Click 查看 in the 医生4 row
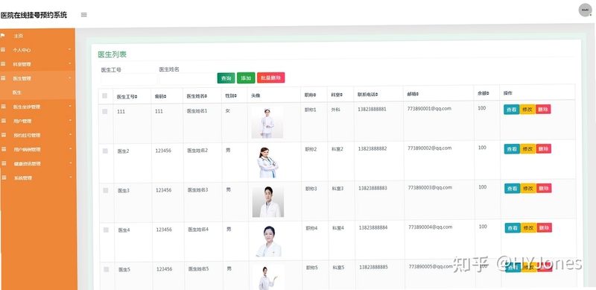Image resolution: width=596 pixels, height=290 pixels. [513, 227]
